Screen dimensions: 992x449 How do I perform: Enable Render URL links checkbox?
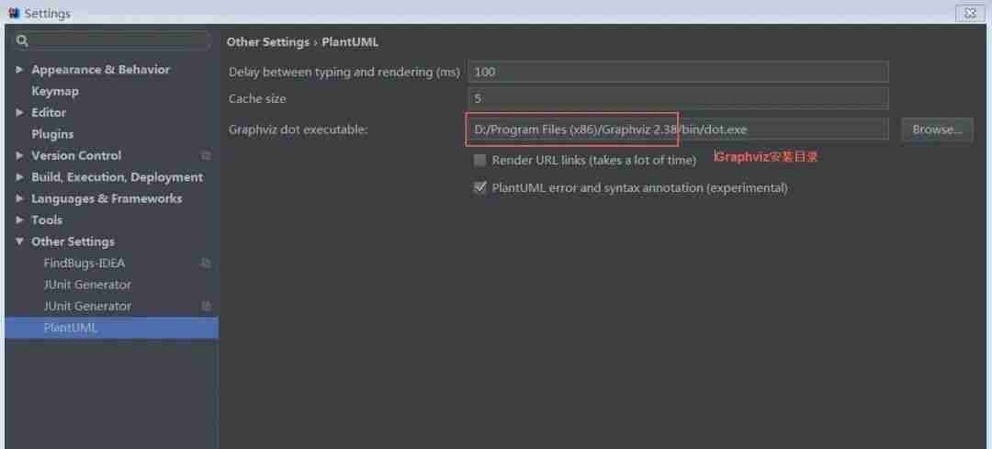tap(479, 160)
